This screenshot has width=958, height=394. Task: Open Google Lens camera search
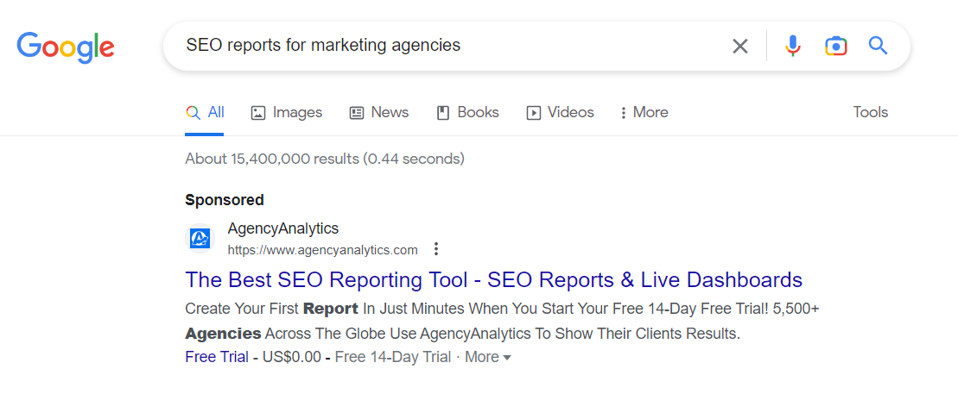pyautogui.click(x=836, y=46)
